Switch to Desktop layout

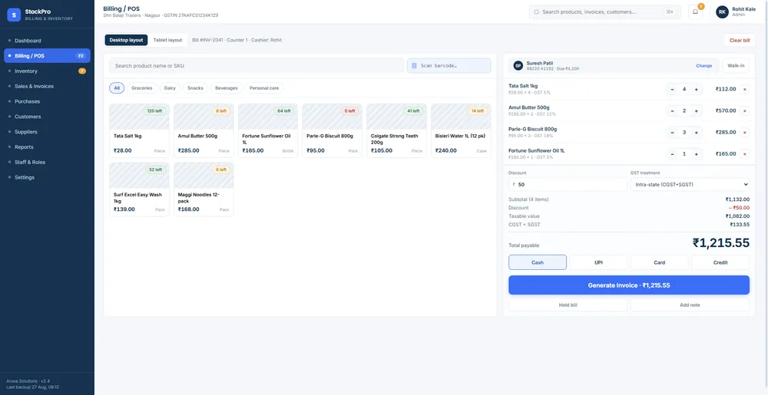(x=126, y=40)
